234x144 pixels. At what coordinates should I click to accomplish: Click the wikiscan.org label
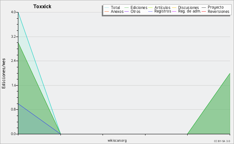[117, 140]
